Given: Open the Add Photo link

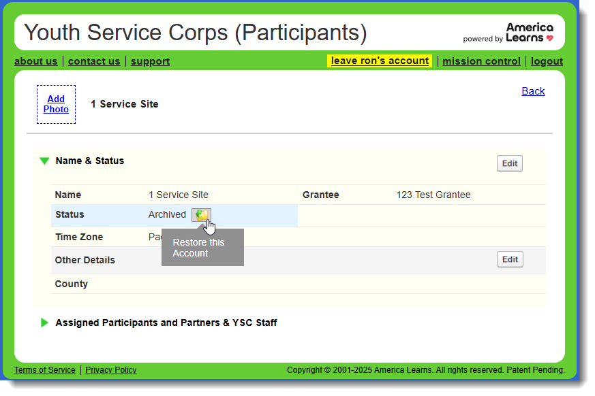Looking at the screenshot, I should [x=56, y=104].
